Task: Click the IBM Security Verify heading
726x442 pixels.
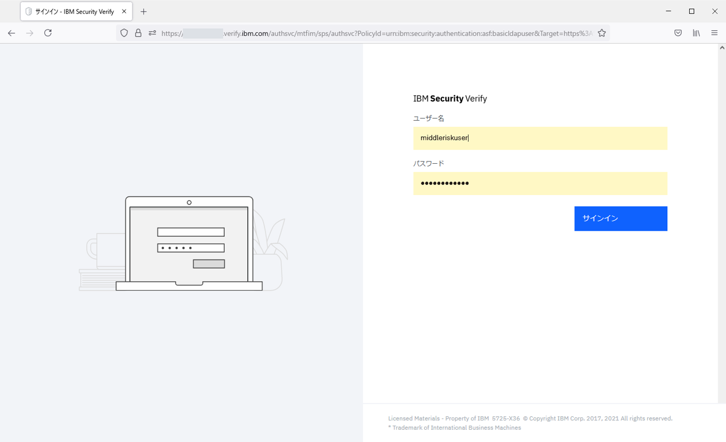Action: click(x=450, y=99)
